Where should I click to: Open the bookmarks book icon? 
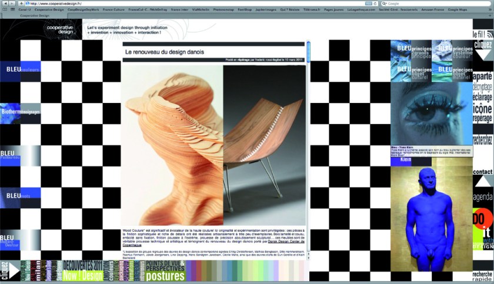pos(5,9)
